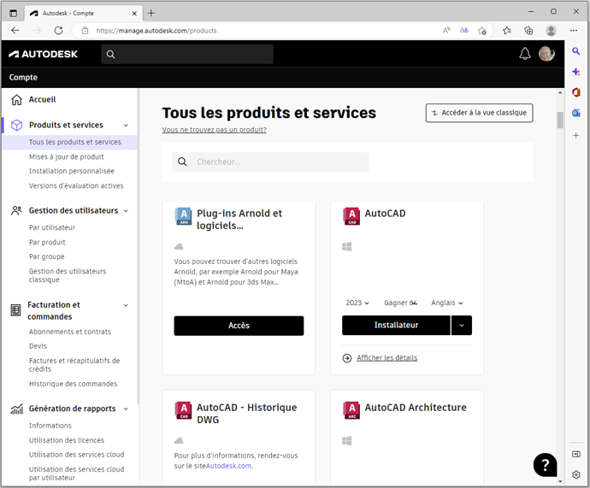This screenshot has height=488, width=590.
Task: Collapse the Facturation et commandes section
Action: [126, 305]
